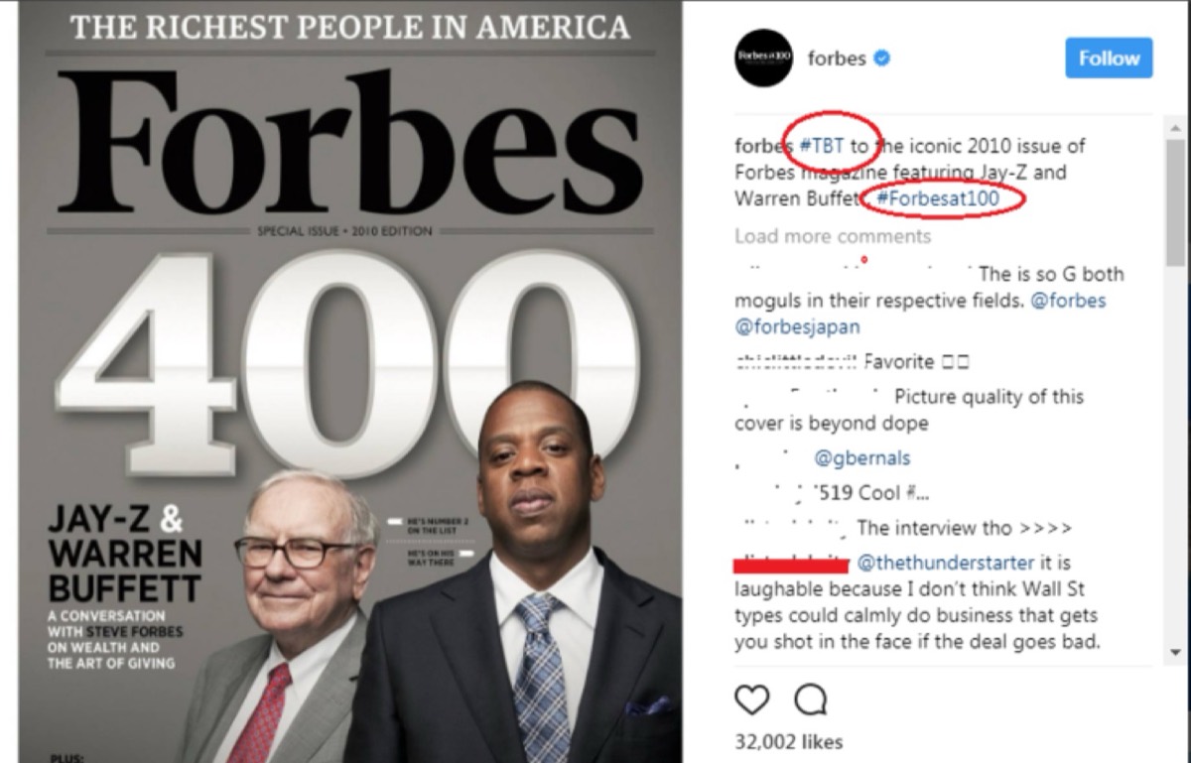Screen dimensions: 1191x763
Task: Open the @thethunderstarter mention
Action: (x=945, y=563)
